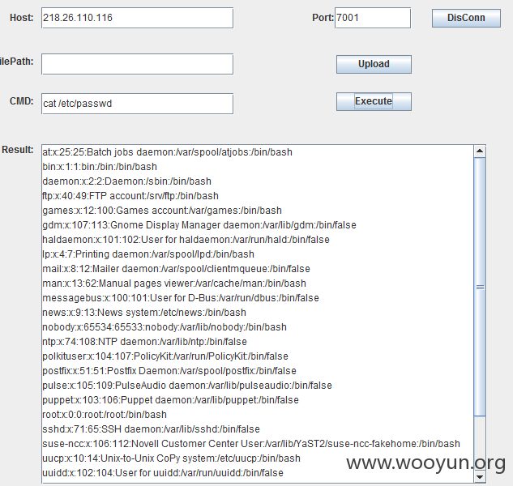Select the news:x:9:13 News system line

144,313
